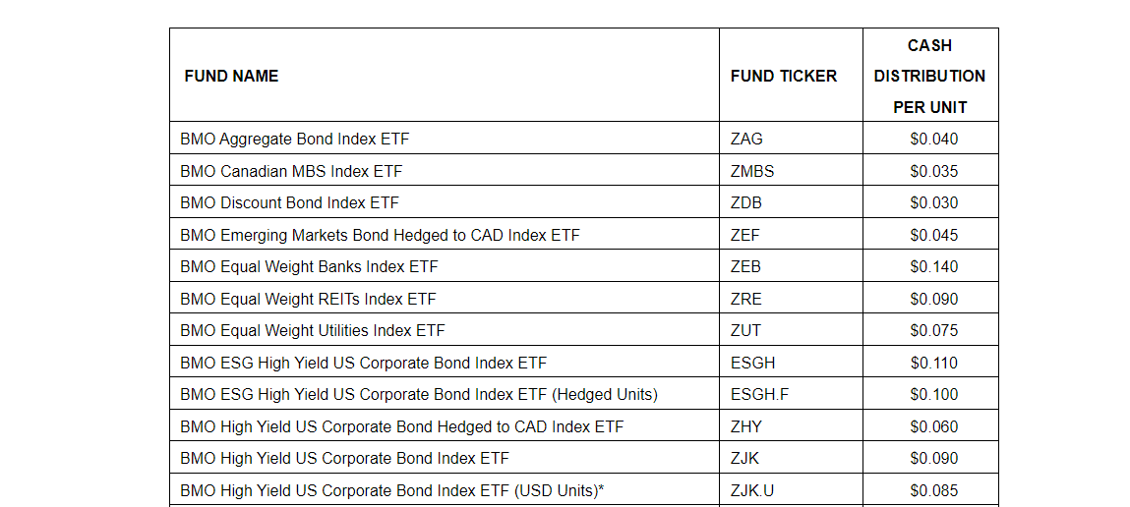Click the ZJK ticker cell
Viewport: 1130px width, 507px height.
point(744,458)
